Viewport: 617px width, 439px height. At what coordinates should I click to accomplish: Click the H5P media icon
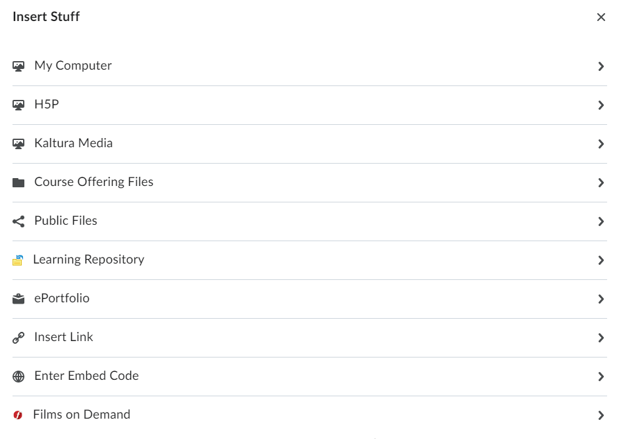[x=18, y=105]
